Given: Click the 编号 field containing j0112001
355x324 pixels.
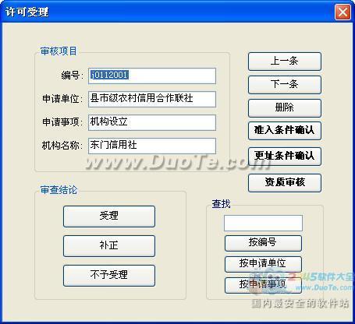Looking at the screenshot, I should 152,76.
